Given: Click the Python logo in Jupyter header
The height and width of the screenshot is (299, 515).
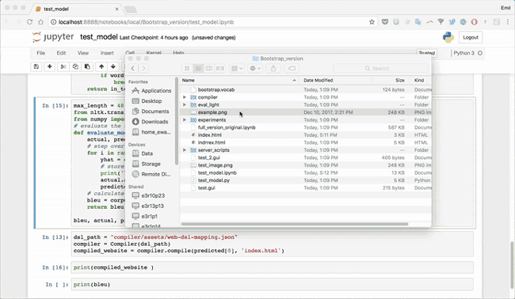Looking at the screenshot, I should [x=448, y=37].
